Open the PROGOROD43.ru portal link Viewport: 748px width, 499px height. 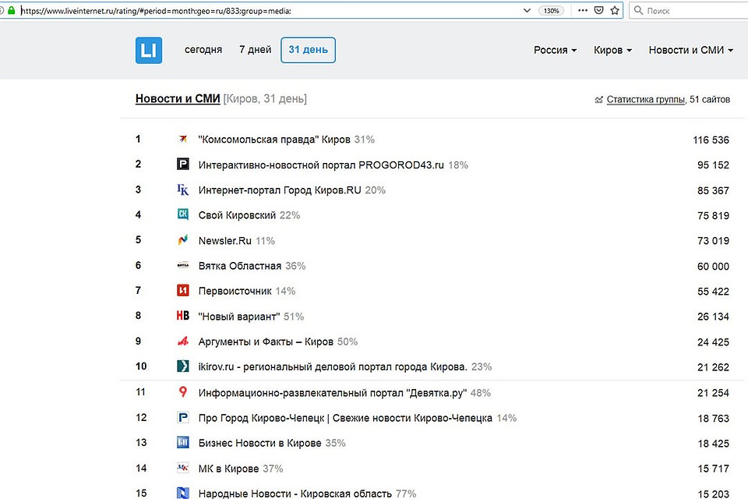click(321, 165)
